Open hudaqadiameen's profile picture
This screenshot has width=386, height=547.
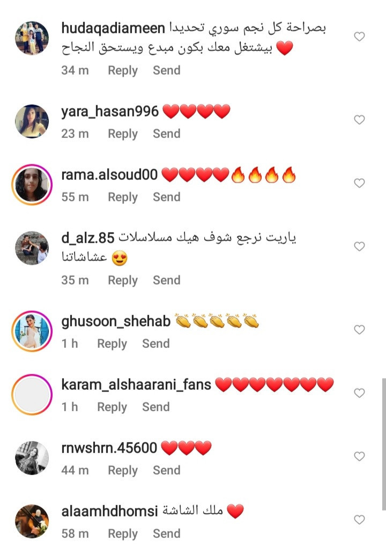32,38
